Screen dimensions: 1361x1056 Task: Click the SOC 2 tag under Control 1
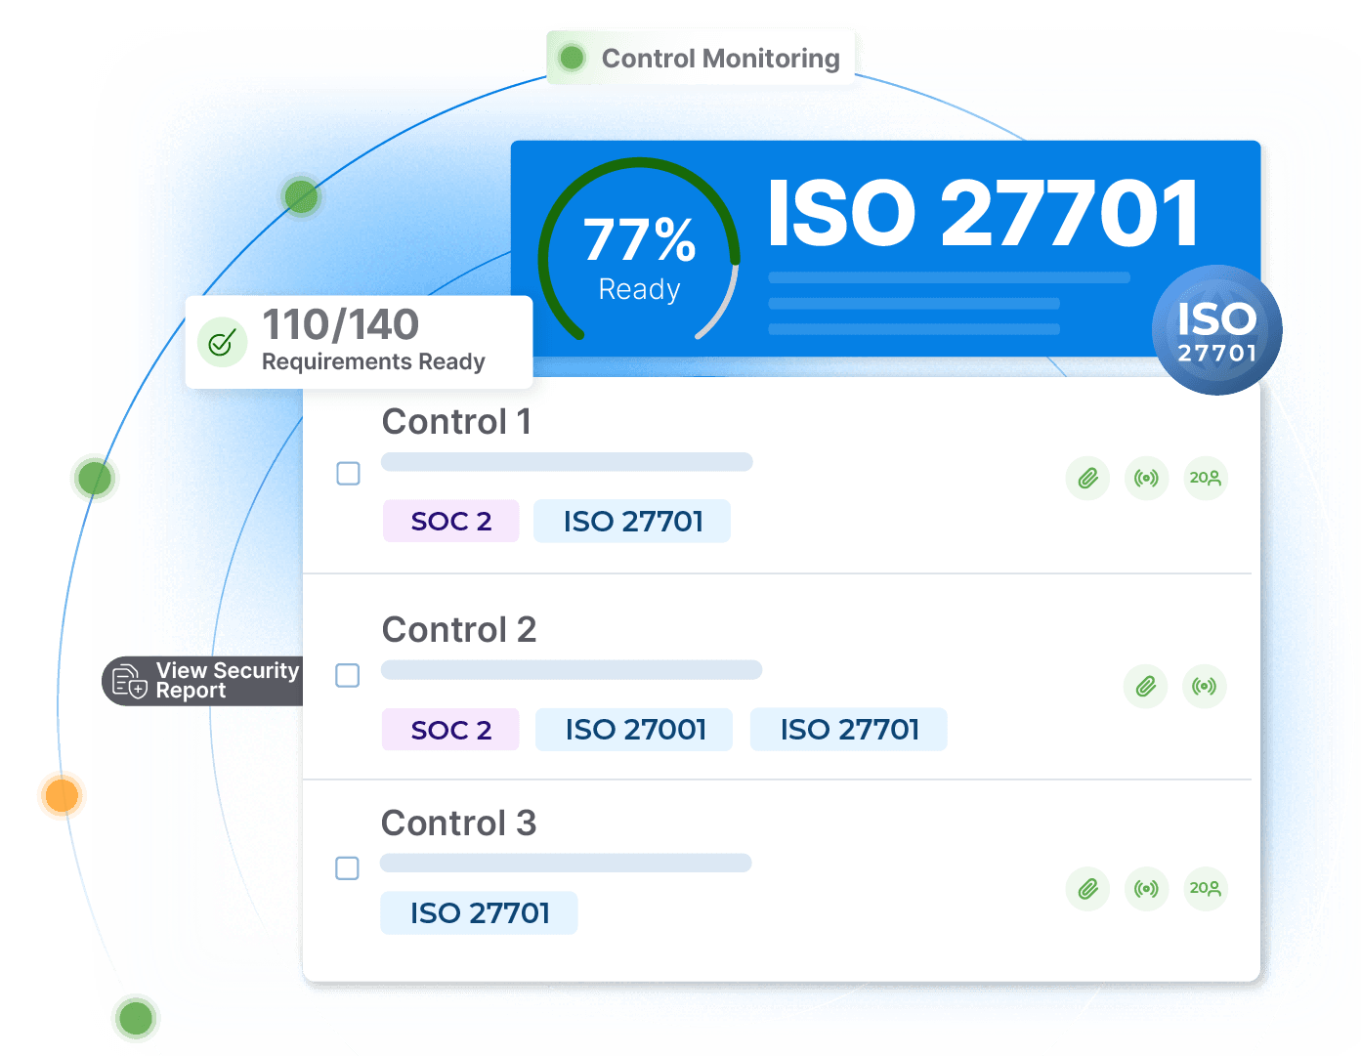(450, 522)
